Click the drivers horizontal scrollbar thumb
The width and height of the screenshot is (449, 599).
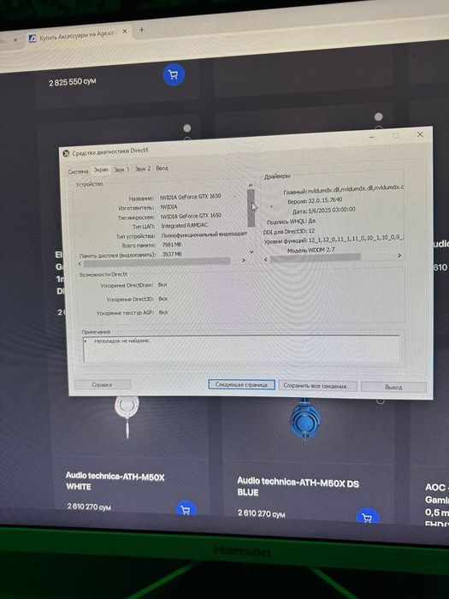click(315, 258)
